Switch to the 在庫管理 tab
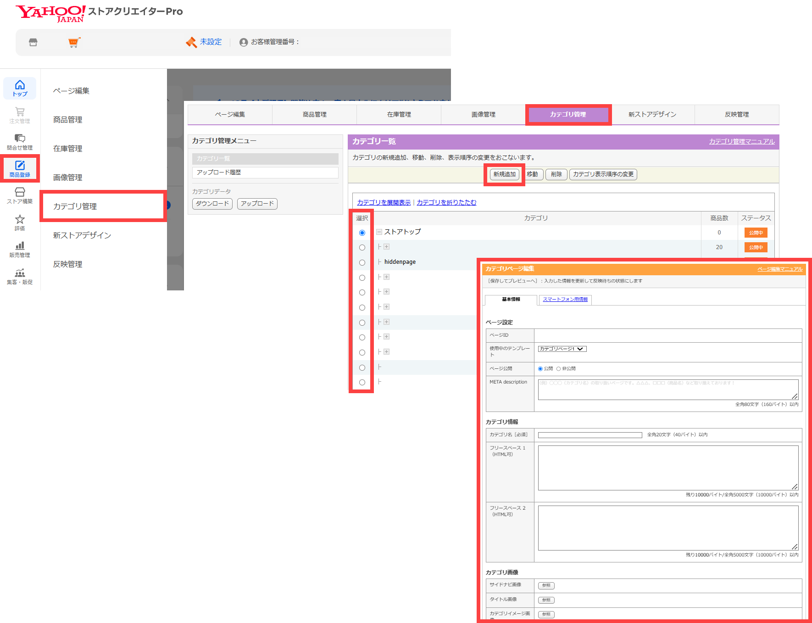The height and width of the screenshot is (623, 812). coord(399,115)
